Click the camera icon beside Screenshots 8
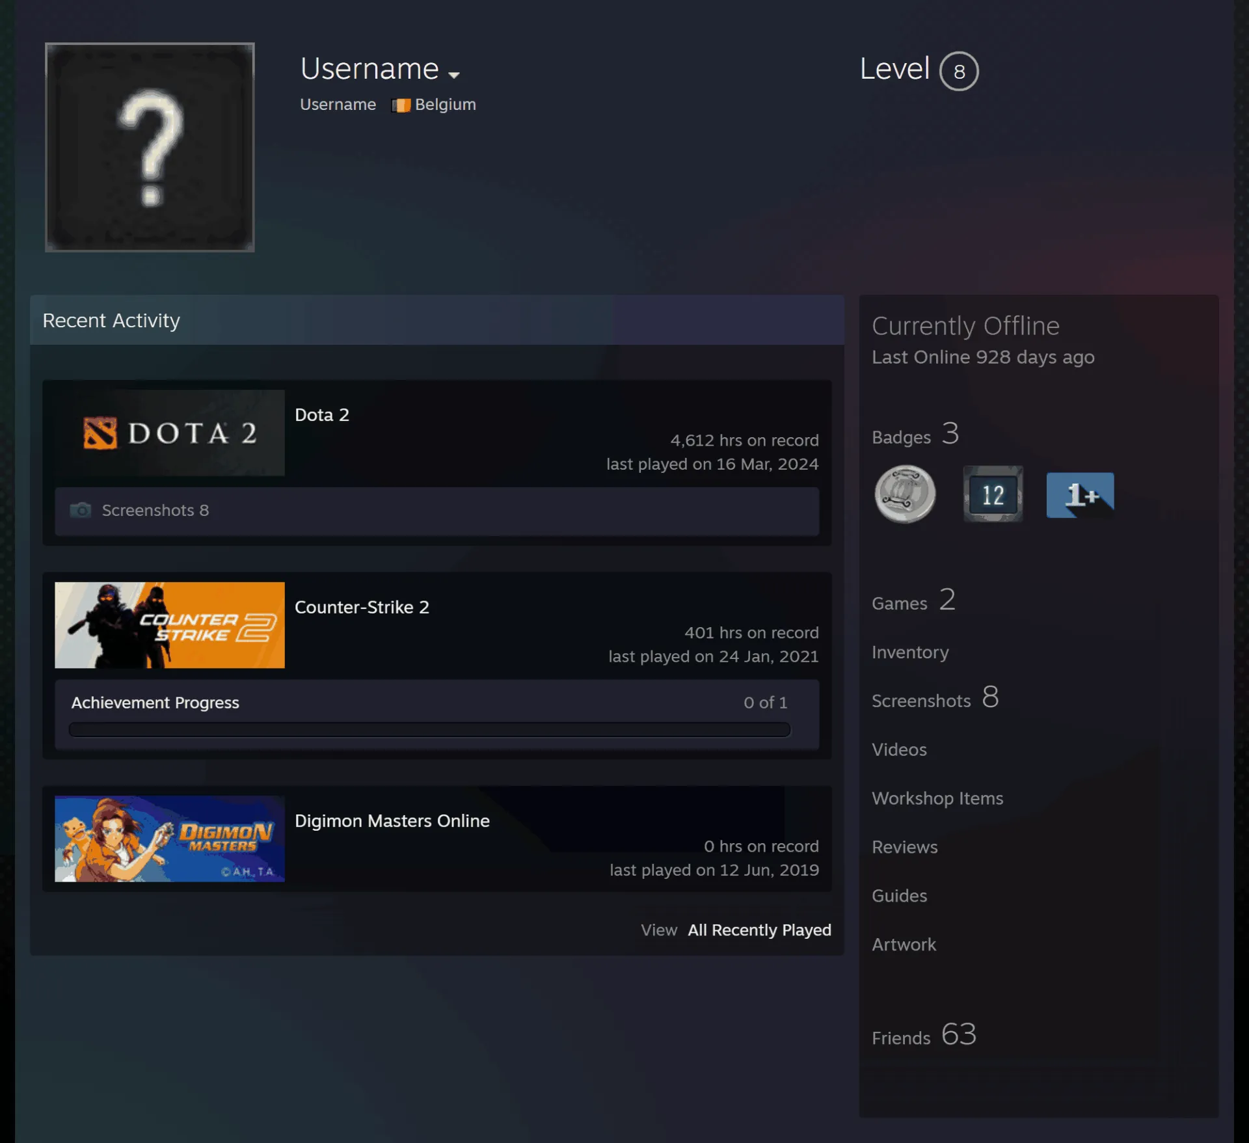1249x1143 pixels. click(81, 510)
